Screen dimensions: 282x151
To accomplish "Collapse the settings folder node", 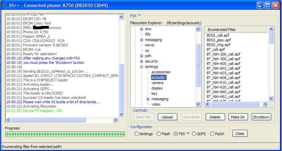I will pos(142,67).
